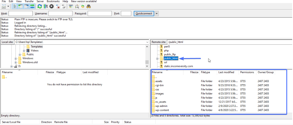Click the Quickconnect button

(x=144, y=13)
